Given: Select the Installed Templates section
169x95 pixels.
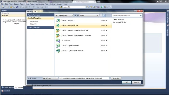Looking at the screenshot, I should pos(40,18).
